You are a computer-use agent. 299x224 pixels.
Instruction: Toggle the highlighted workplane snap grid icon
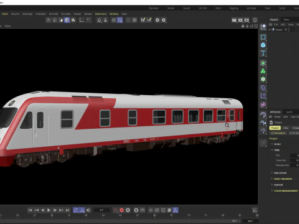pos(120,20)
